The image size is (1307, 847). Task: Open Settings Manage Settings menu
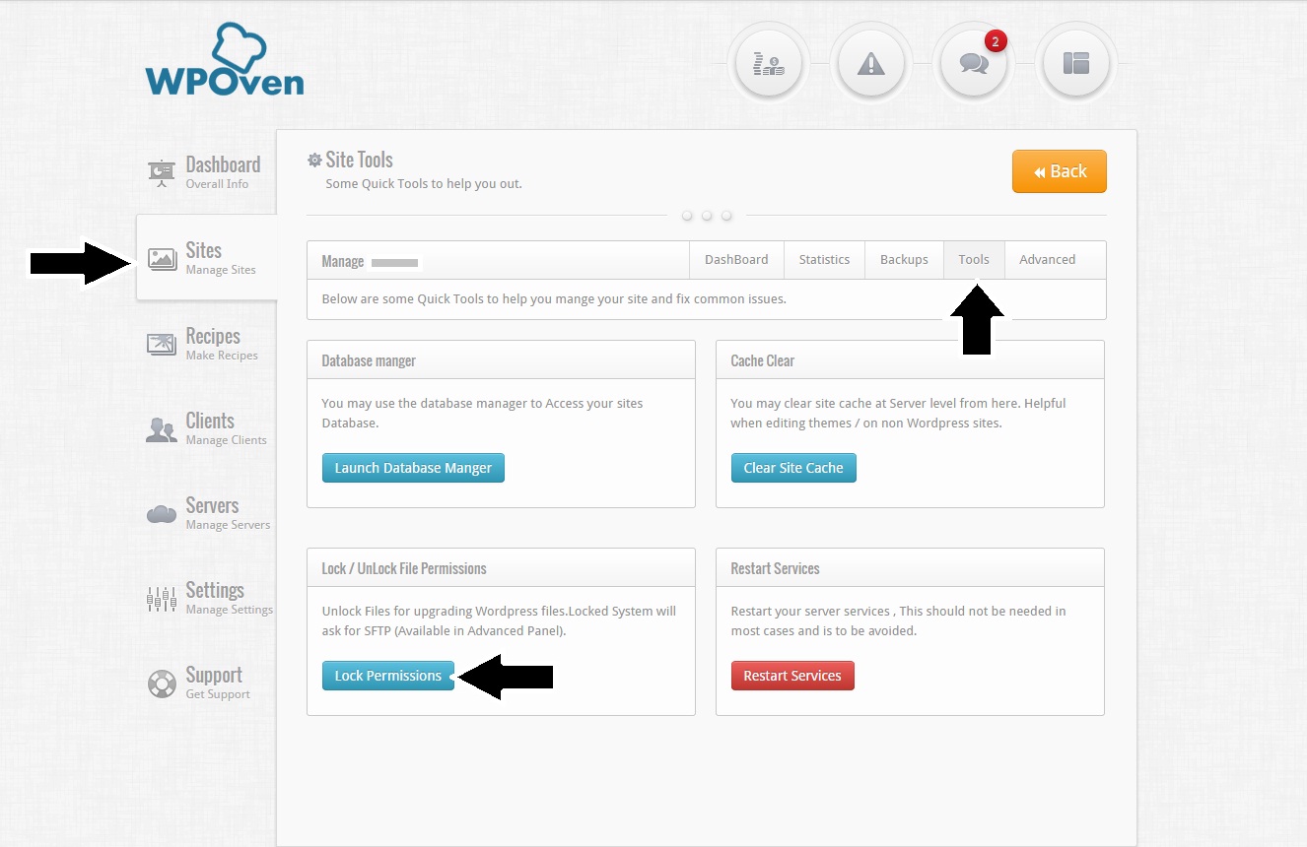[x=207, y=598]
